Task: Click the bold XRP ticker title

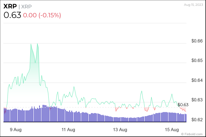Action: pos(9,7)
